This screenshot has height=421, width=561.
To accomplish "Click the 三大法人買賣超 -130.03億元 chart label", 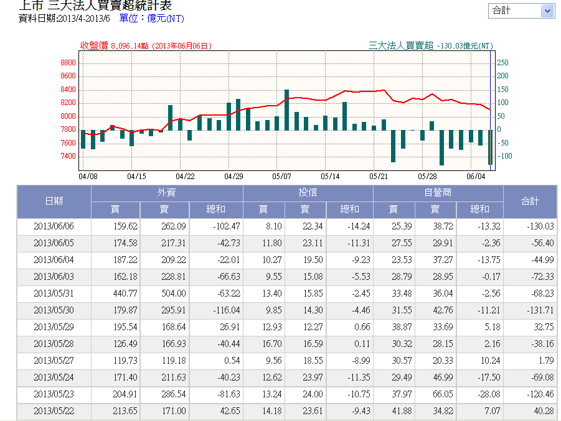I will (x=431, y=46).
